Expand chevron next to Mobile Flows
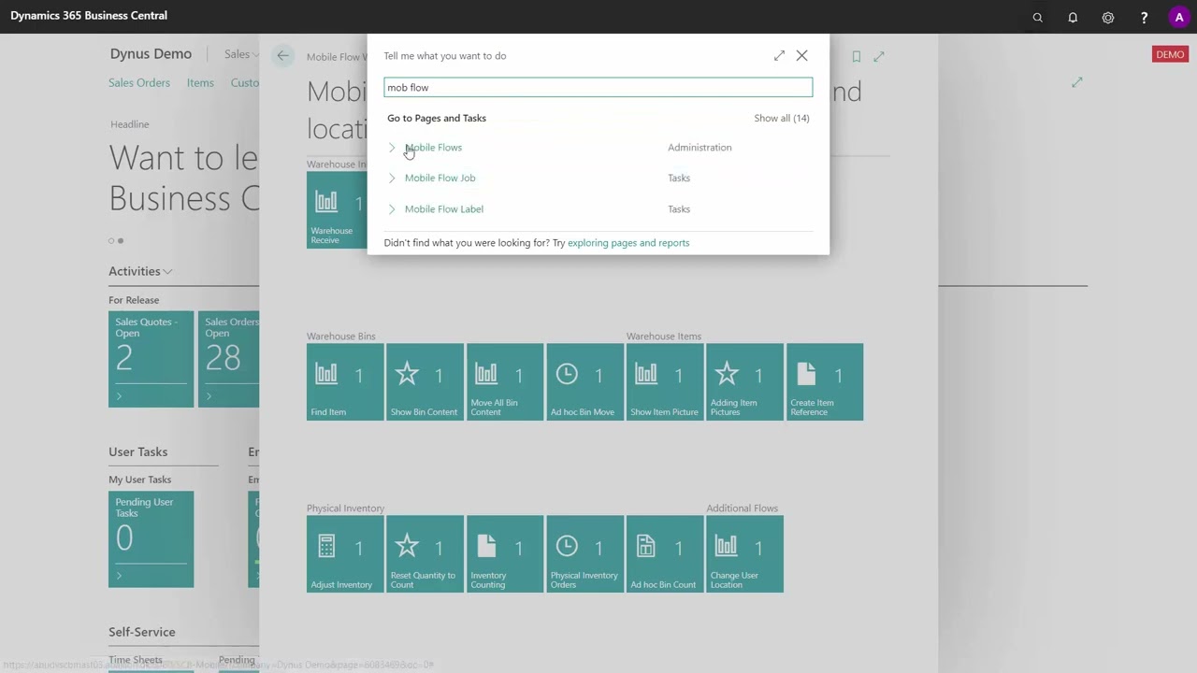 pyautogui.click(x=392, y=148)
